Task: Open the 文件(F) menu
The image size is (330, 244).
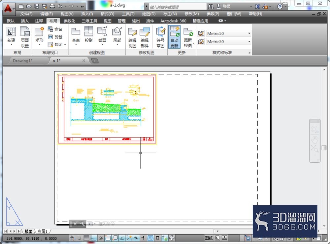Action: click(x=26, y=14)
